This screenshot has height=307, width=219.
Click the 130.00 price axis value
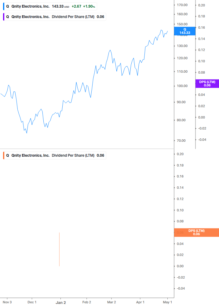(182, 46)
